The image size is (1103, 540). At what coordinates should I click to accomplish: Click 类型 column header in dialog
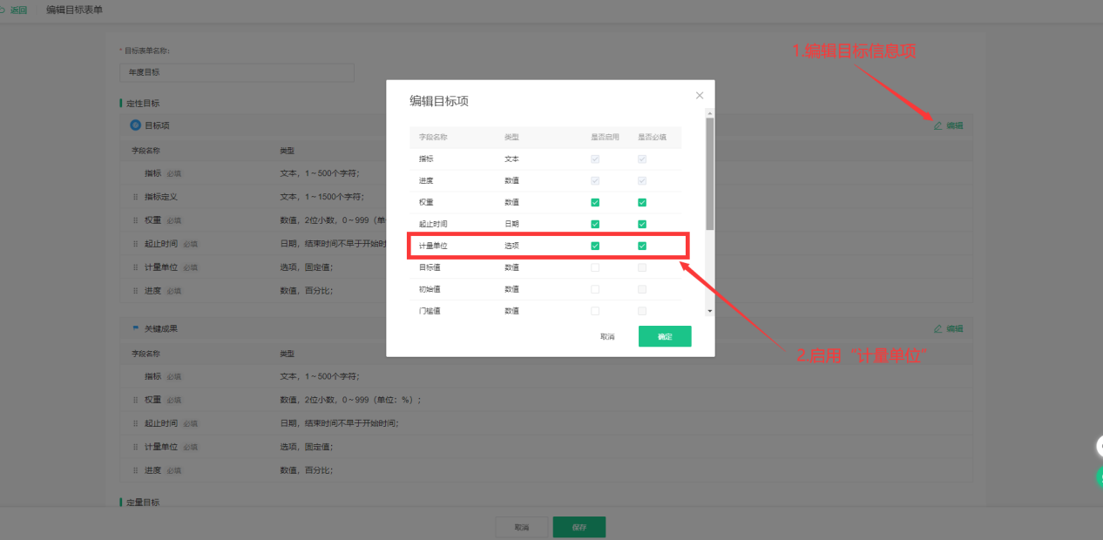[x=511, y=138]
